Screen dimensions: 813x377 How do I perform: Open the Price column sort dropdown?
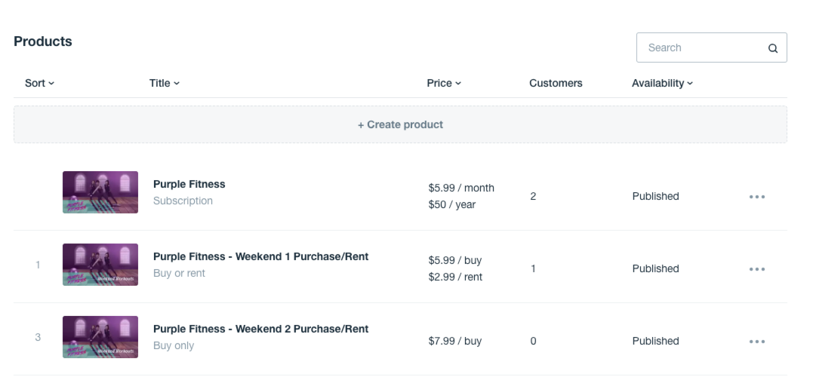[x=443, y=84]
